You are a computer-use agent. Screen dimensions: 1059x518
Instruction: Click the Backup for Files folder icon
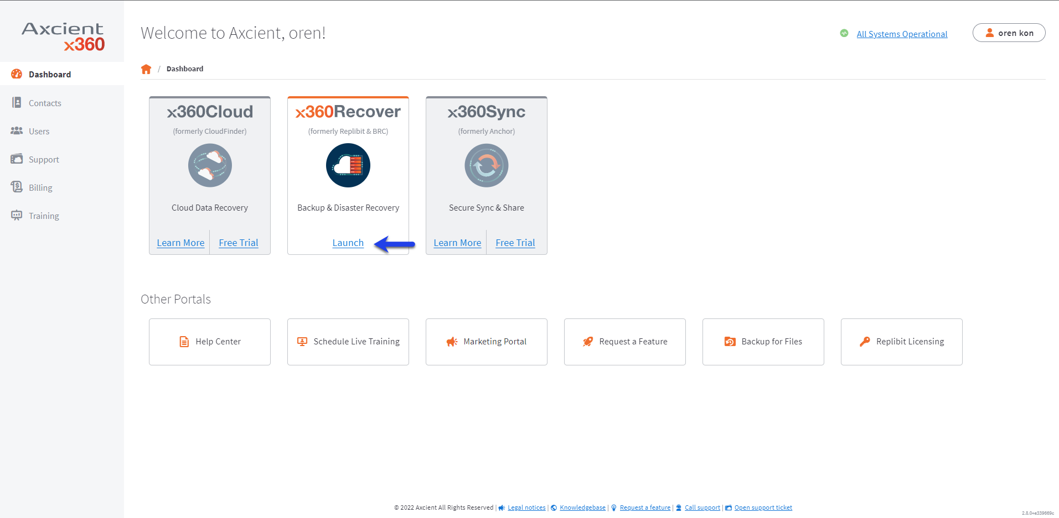[730, 342]
